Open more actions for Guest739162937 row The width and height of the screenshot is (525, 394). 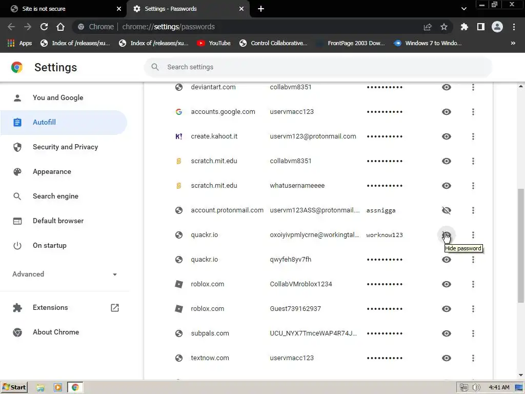(473, 309)
